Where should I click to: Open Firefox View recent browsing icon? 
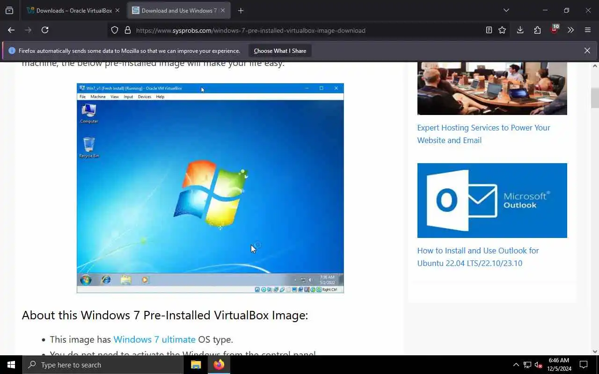click(x=9, y=10)
